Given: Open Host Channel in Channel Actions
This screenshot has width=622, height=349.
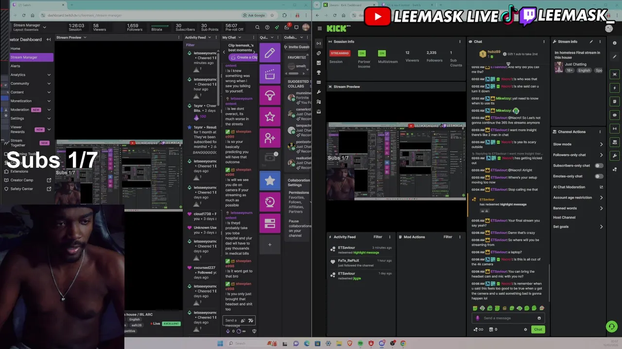Looking at the screenshot, I should [x=564, y=218].
